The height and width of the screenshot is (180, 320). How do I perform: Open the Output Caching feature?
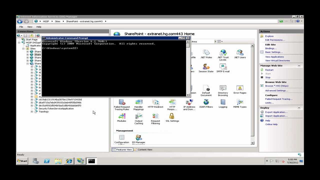(x=138, y=119)
